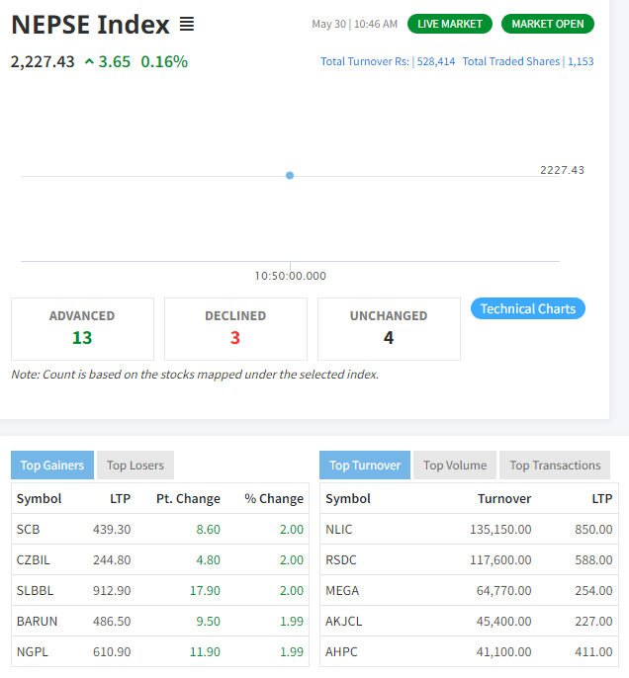The image size is (629, 678).
Task: Click the green up-arrow change indicator
Action: point(89,62)
